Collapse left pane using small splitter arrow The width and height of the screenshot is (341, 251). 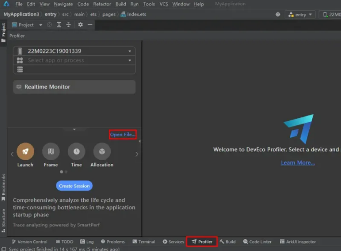pyautogui.click(x=140, y=141)
